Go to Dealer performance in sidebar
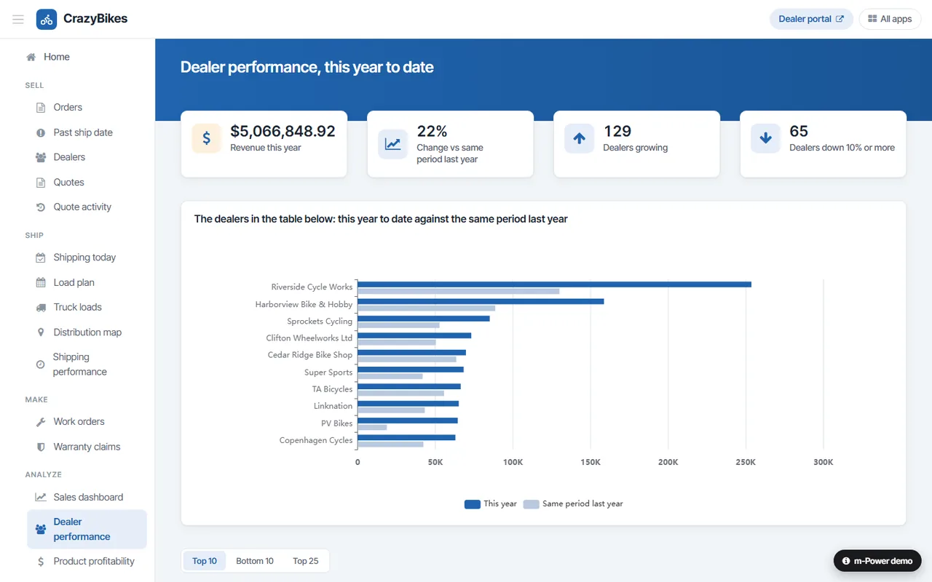This screenshot has width=932, height=582. pos(87,529)
